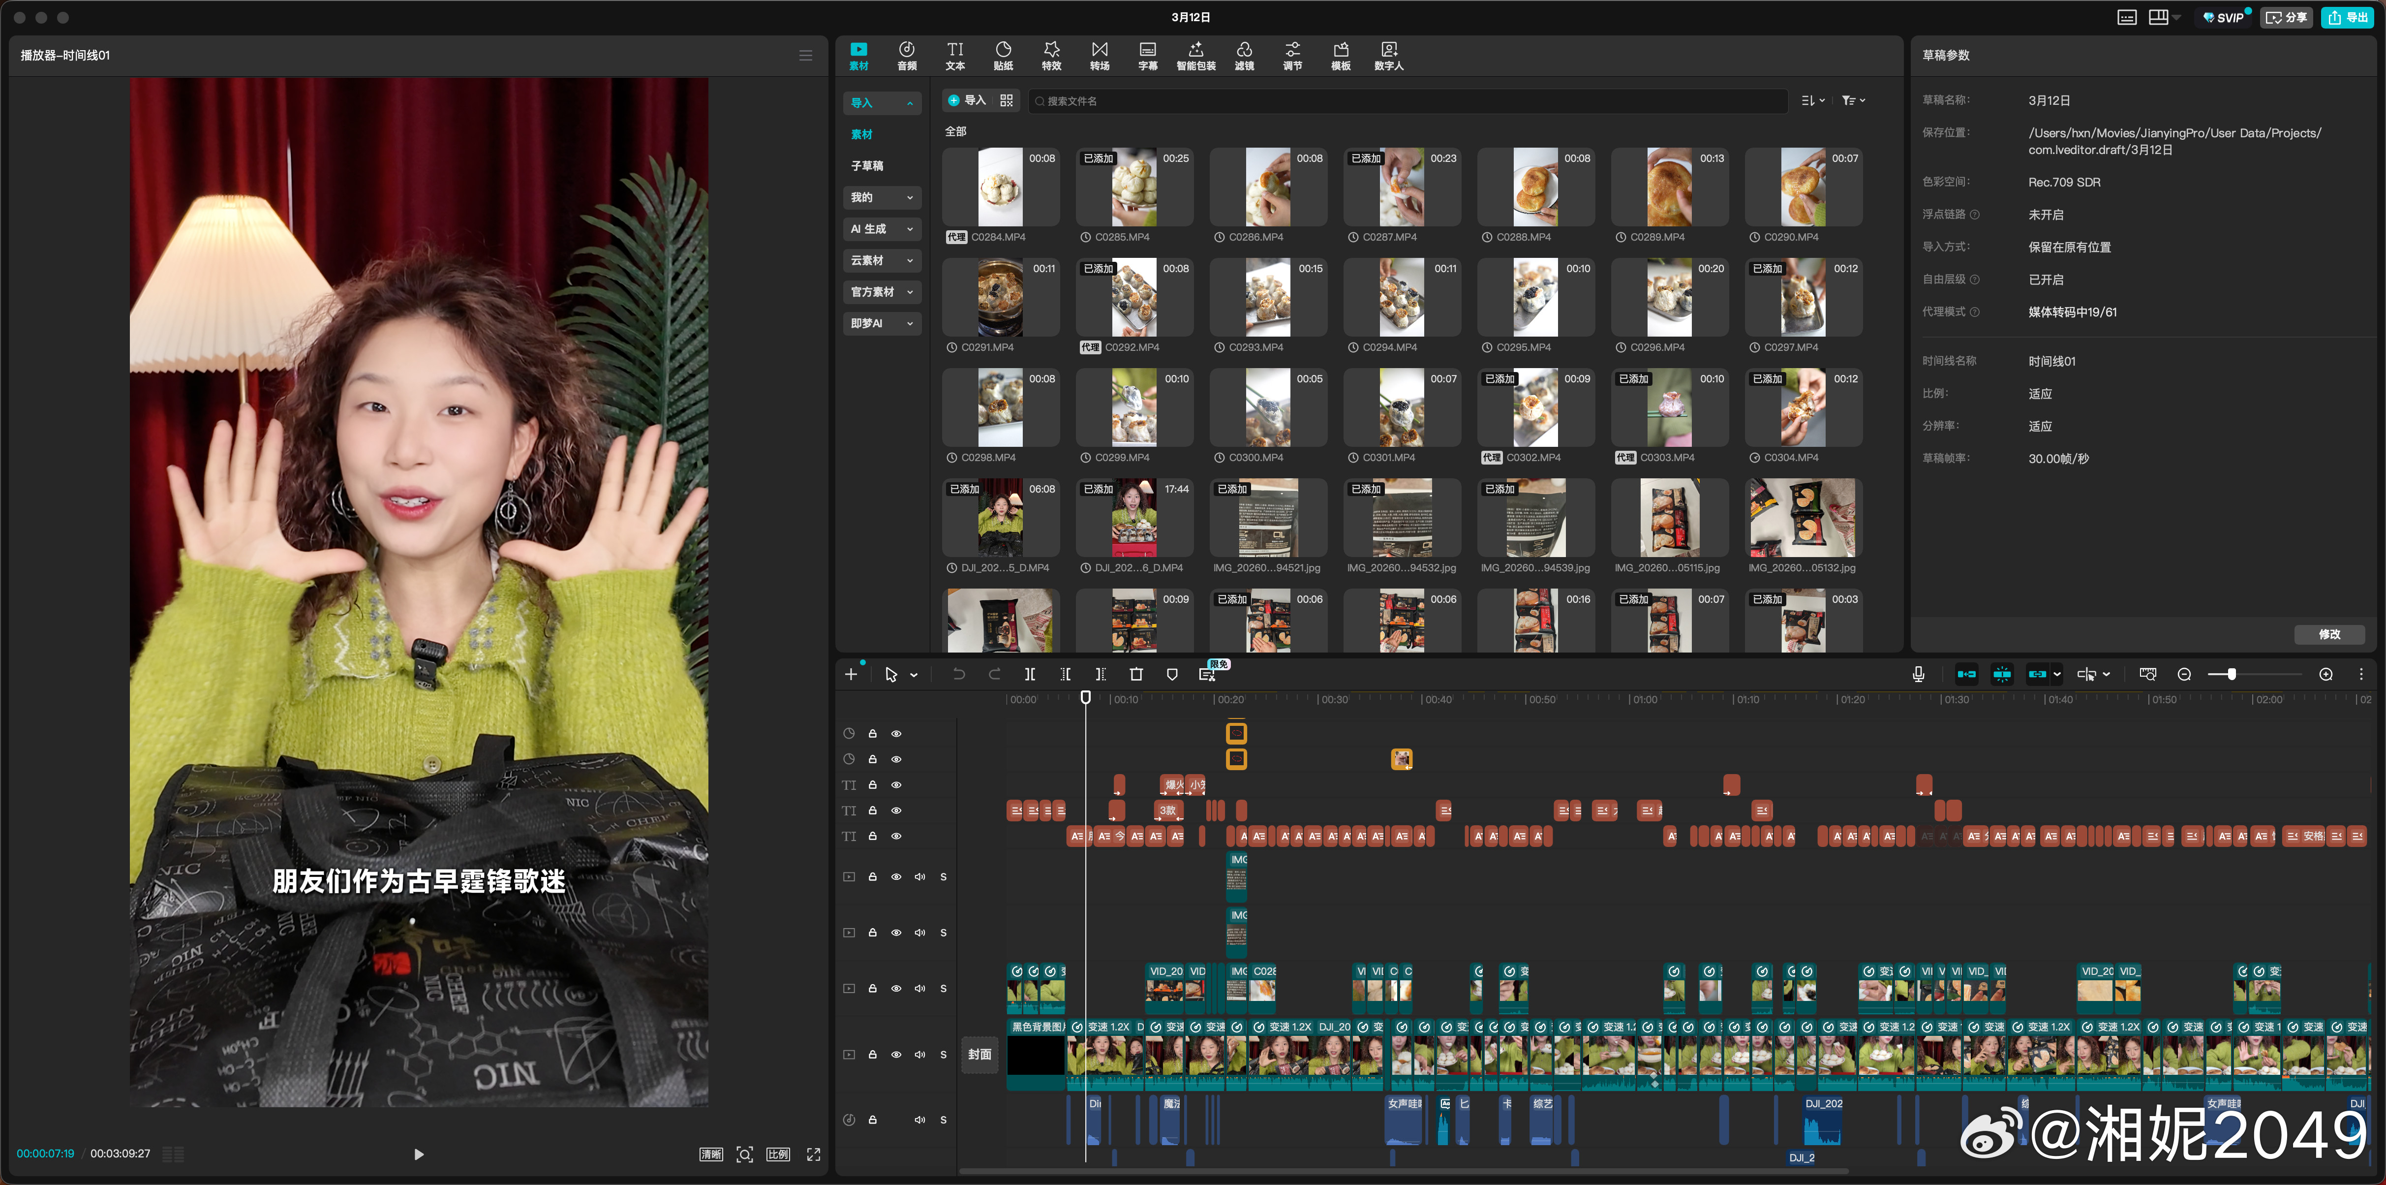Switch to the 音频 audio tab
Image resolution: width=2386 pixels, height=1185 pixels.
tap(907, 56)
